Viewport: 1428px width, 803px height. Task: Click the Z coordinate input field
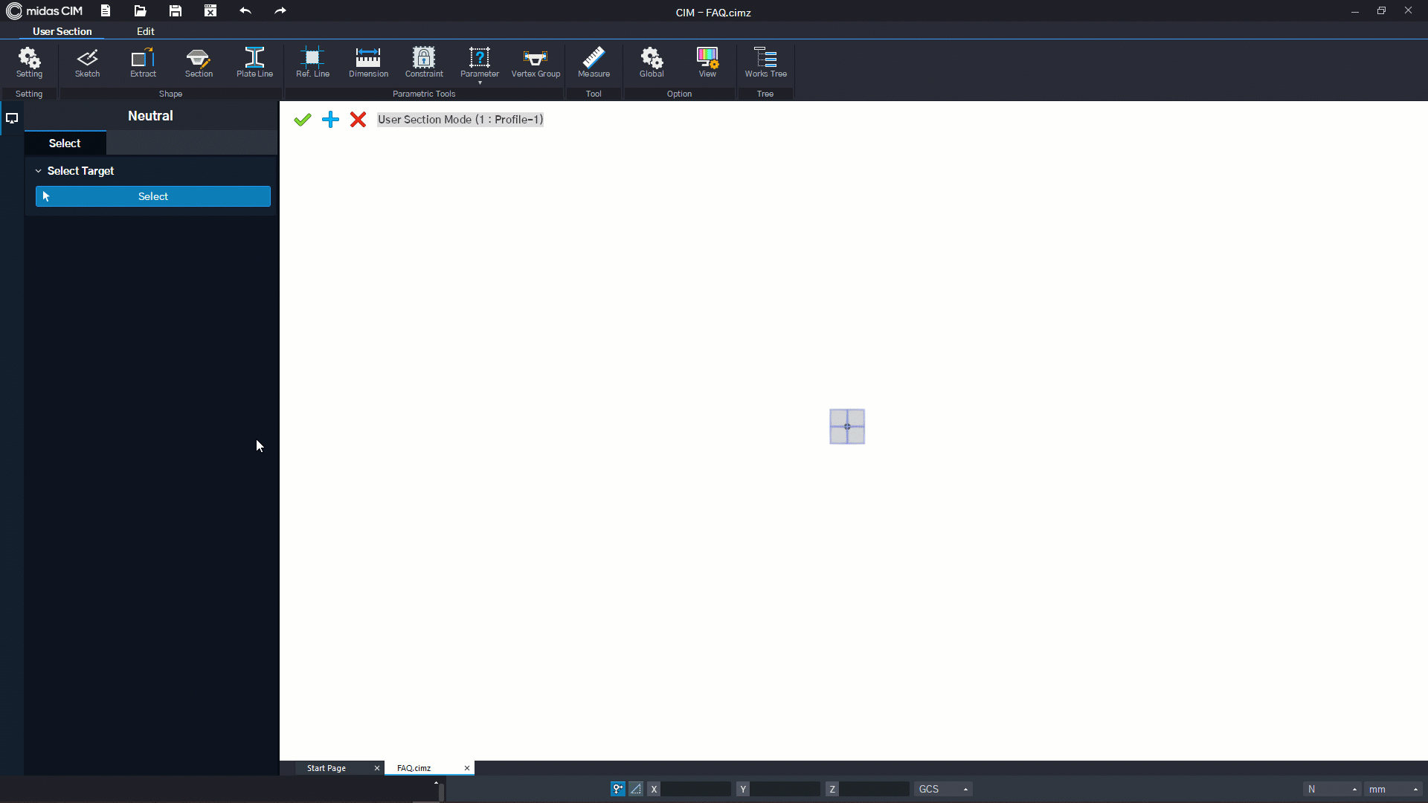[875, 789]
